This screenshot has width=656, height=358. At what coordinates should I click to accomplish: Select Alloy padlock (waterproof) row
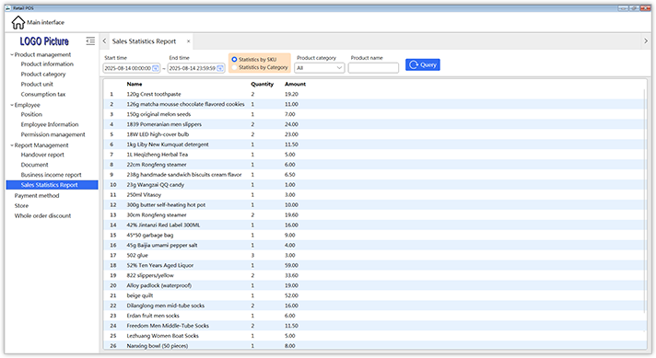tap(374, 285)
